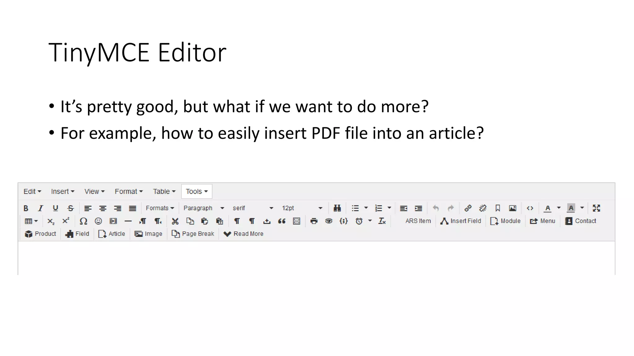This screenshot has height=356, width=634.
Task: Align text left
Action: (88, 208)
